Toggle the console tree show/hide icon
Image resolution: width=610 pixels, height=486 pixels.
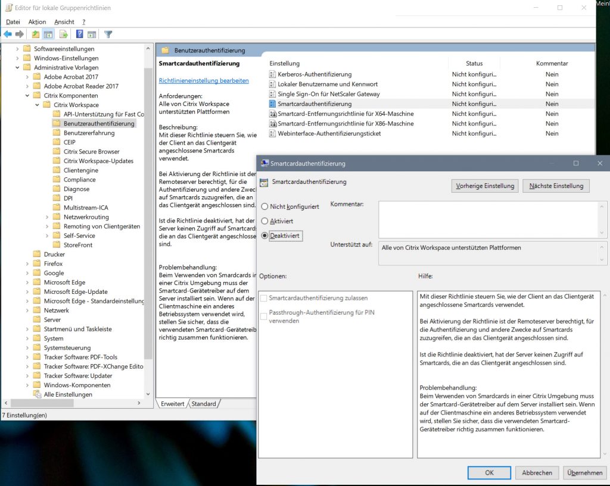click(x=48, y=34)
